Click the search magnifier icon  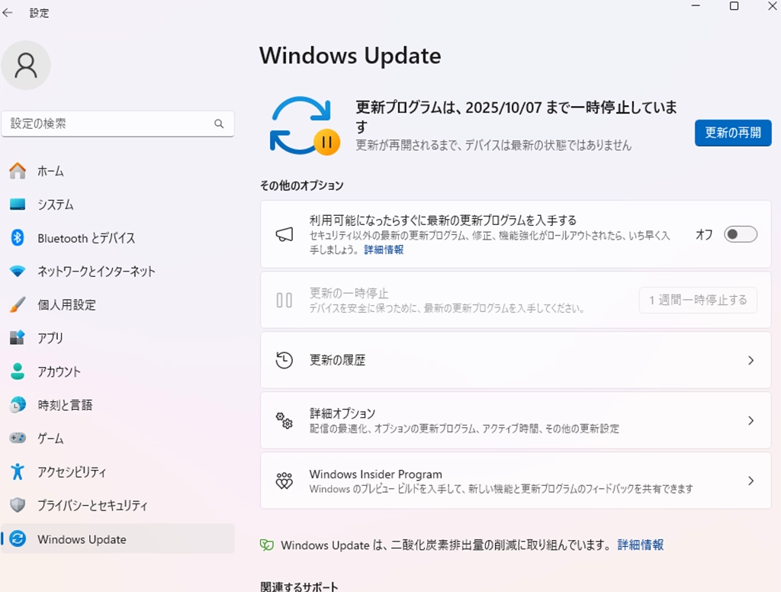(x=219, y=124)
